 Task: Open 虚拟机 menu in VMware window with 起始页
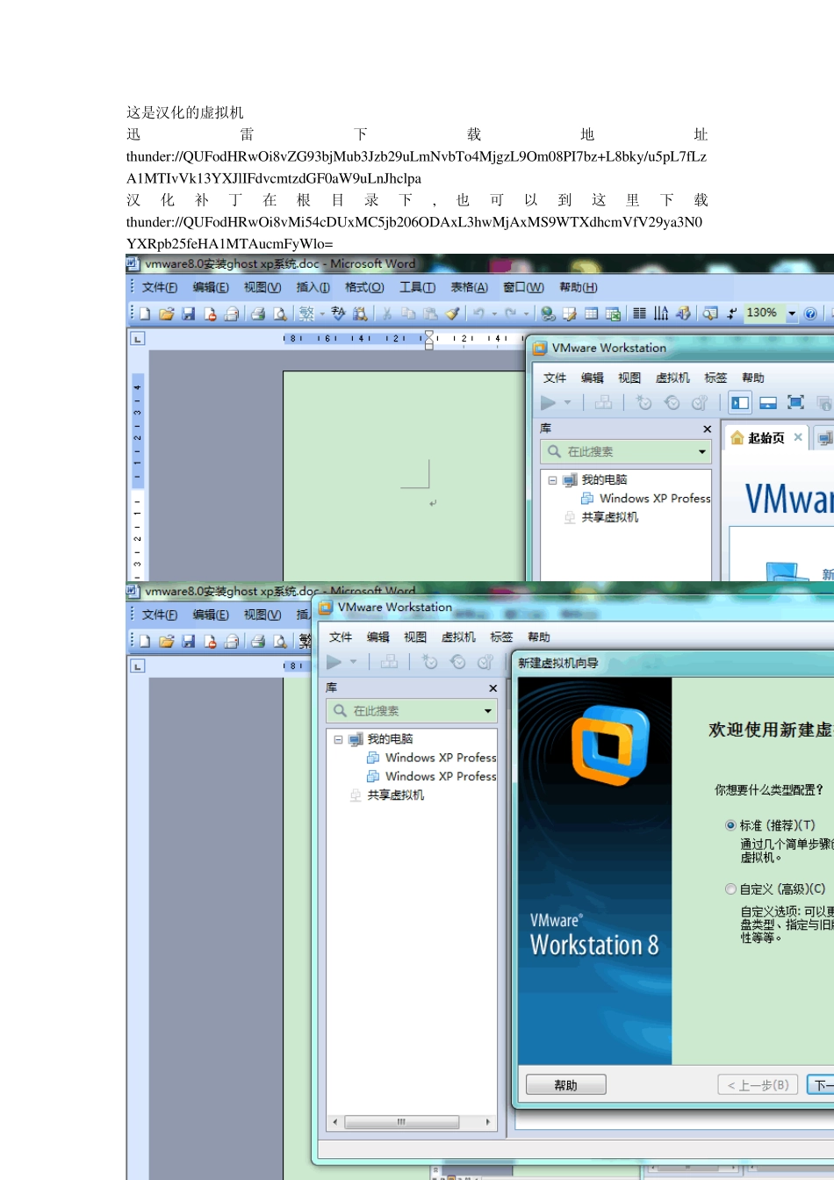point(672,378)
